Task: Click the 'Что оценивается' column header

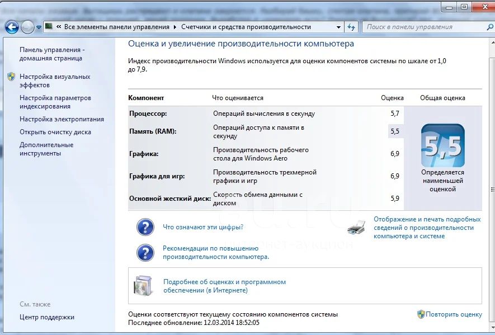Action: pos(238,98)
